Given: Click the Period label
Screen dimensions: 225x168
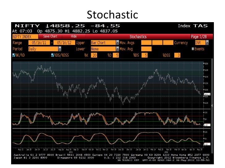Looking at the screenshot, I should pos(18,49).
